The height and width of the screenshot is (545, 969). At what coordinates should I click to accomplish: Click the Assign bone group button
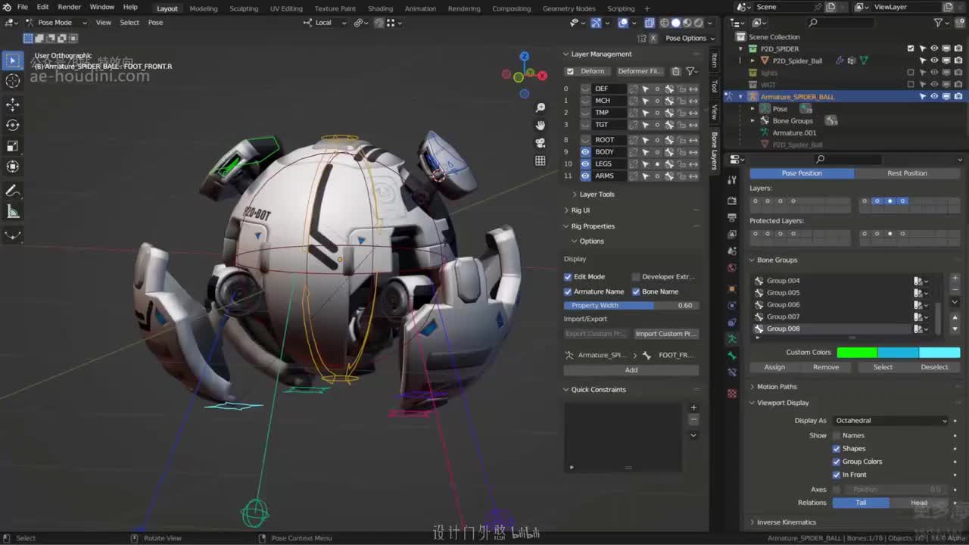pos(774,367)
